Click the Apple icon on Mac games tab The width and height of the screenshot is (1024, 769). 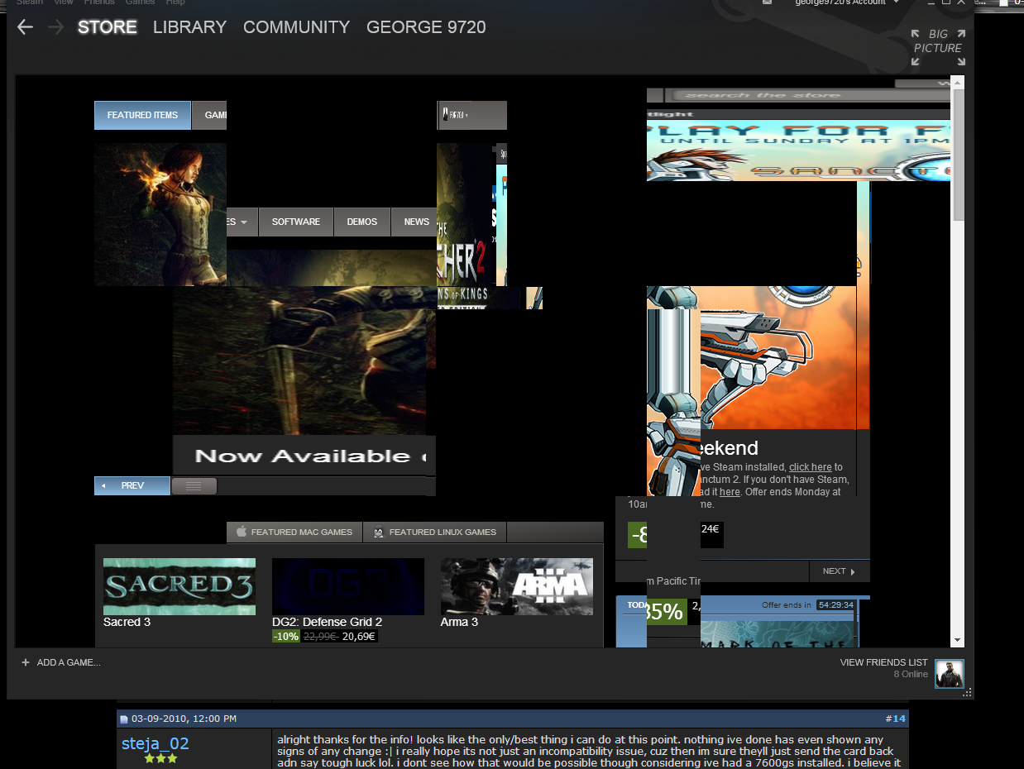point(242,532)
